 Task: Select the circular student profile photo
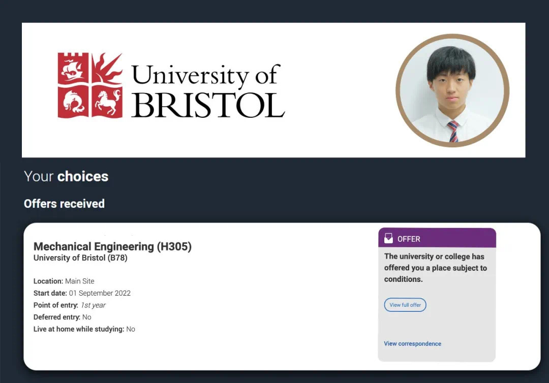coord(452,90)
